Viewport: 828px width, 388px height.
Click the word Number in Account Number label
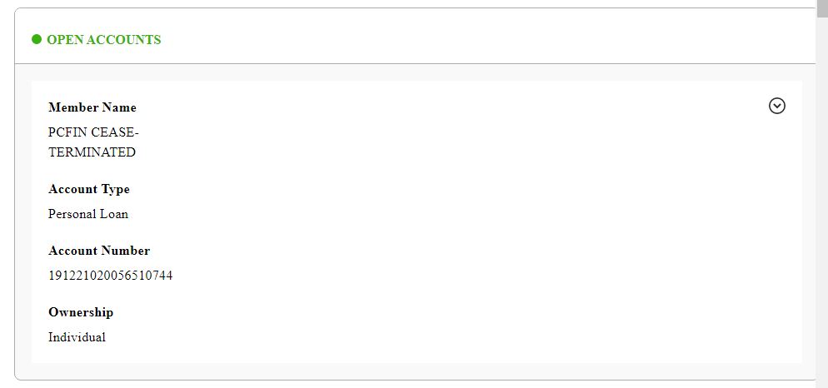pos(126,251)
